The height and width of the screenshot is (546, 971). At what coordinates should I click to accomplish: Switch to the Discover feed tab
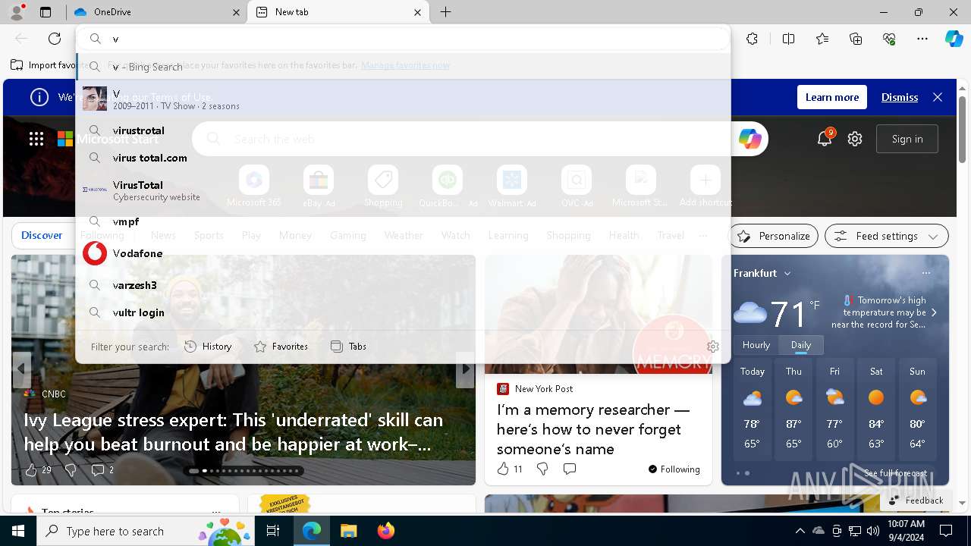42,236
